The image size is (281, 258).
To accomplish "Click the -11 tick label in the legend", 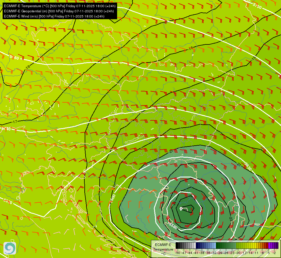I will tap(256, 253).
